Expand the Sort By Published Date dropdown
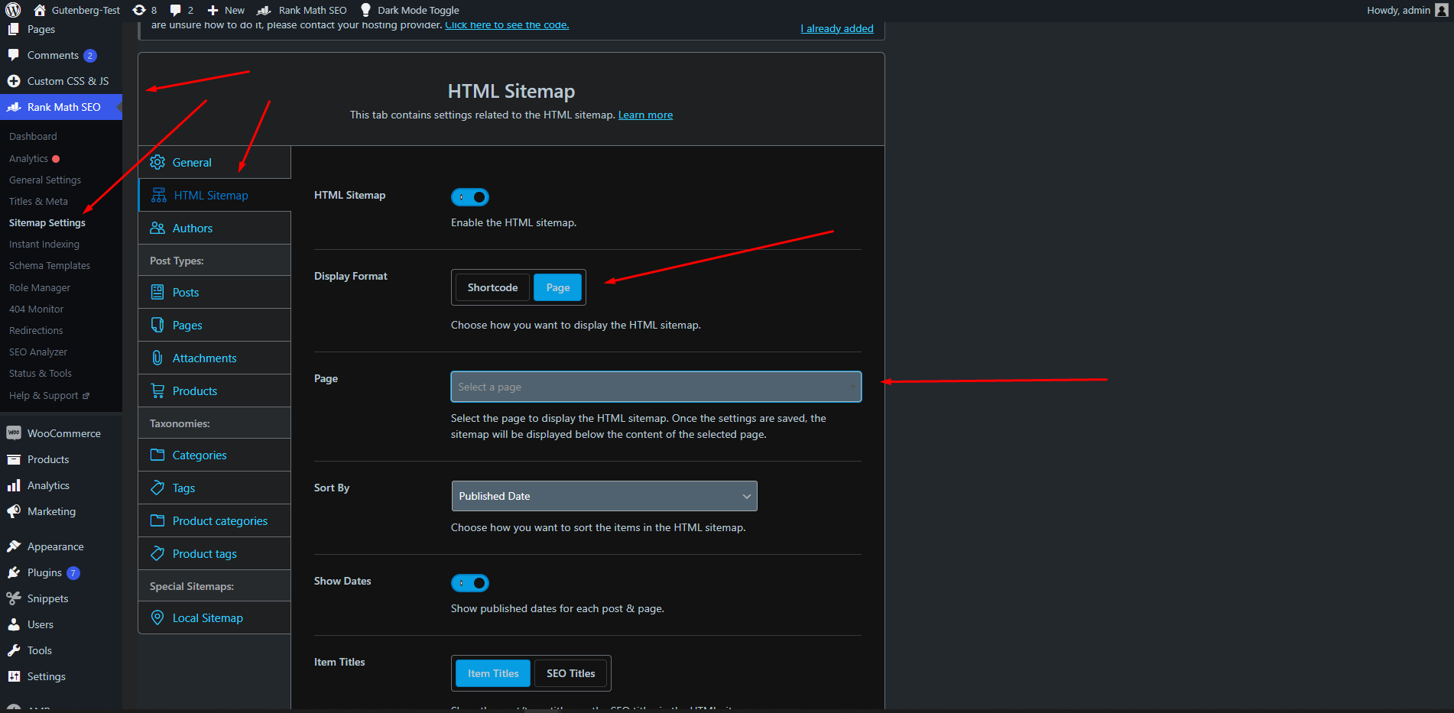1454x713 pixels. (x=604, y=496)
